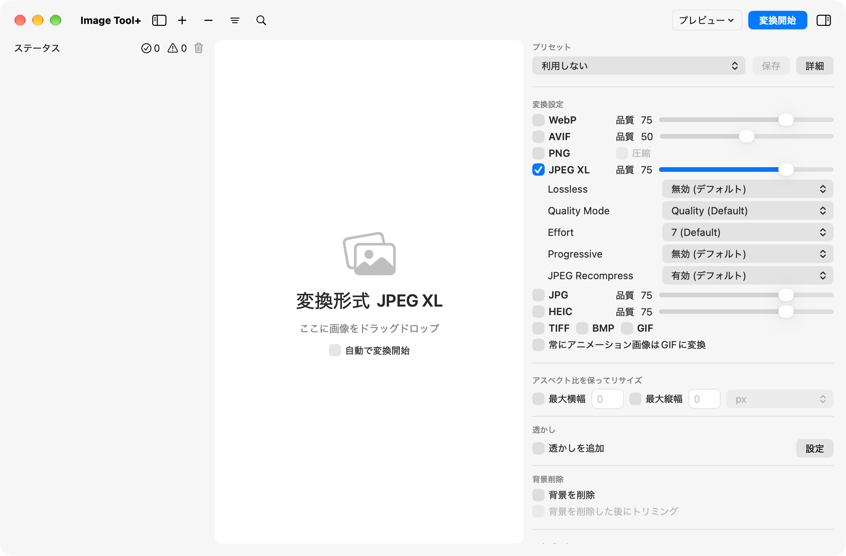Screen dimensions: 846x556
Task: Click the 背景を削除した後にトリミング checkbox
Action: (539, 511)
